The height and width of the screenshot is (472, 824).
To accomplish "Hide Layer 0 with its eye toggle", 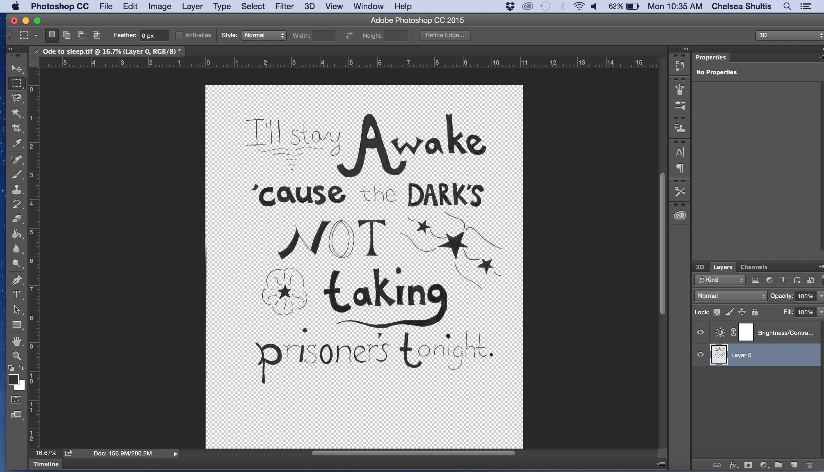I will tap(700, 354).
